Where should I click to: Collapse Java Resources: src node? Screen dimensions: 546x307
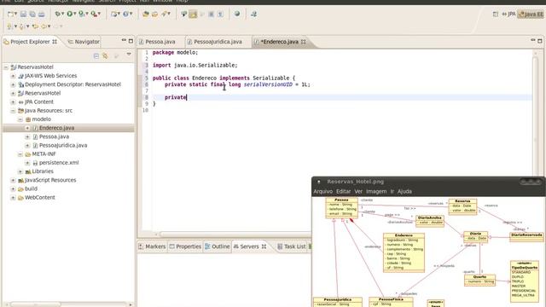(x=14, y=111)
